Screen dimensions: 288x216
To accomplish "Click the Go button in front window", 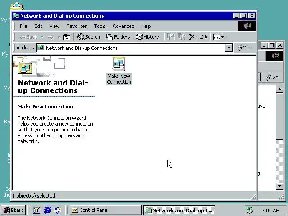I will click(x=244, y=48).
